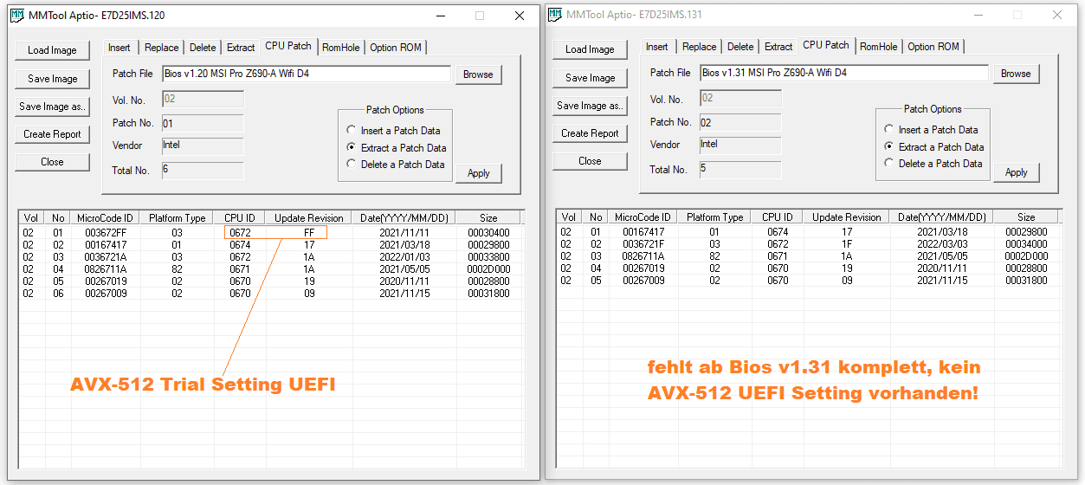
Task: Click Patch File field showing Bios v1.20
Action: [x=307, y=74]
